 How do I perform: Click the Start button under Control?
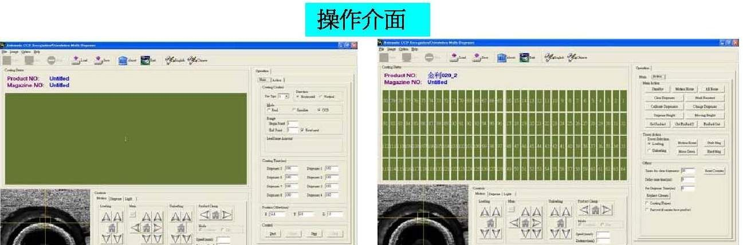[x=273, y=234]
